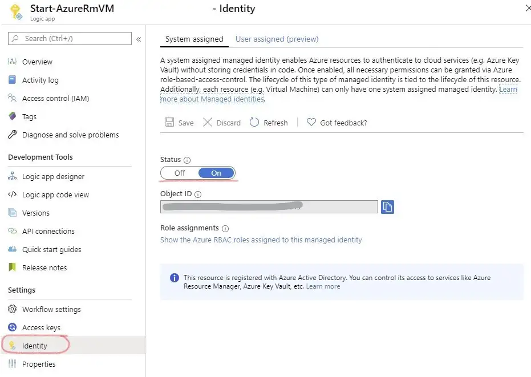
Task: Open Learn more about Managed identities link
Action: tap(212, 99)
